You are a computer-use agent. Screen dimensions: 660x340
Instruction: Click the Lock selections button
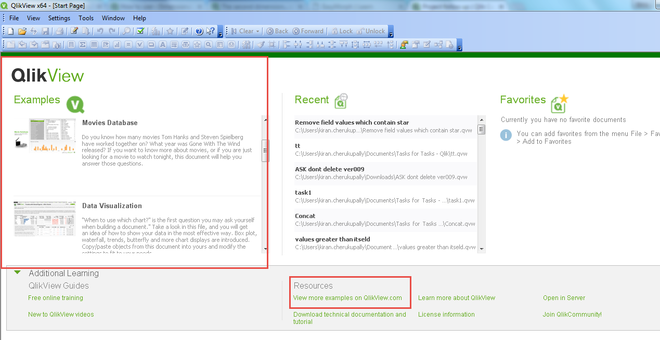tap(342, 31)
